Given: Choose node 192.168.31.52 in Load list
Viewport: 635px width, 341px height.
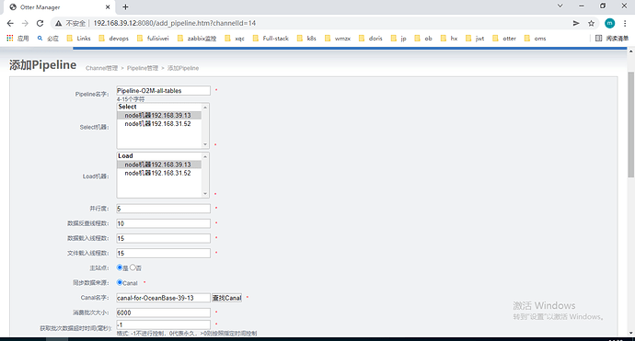Looking at the screenshot, I should click(159, 173).
